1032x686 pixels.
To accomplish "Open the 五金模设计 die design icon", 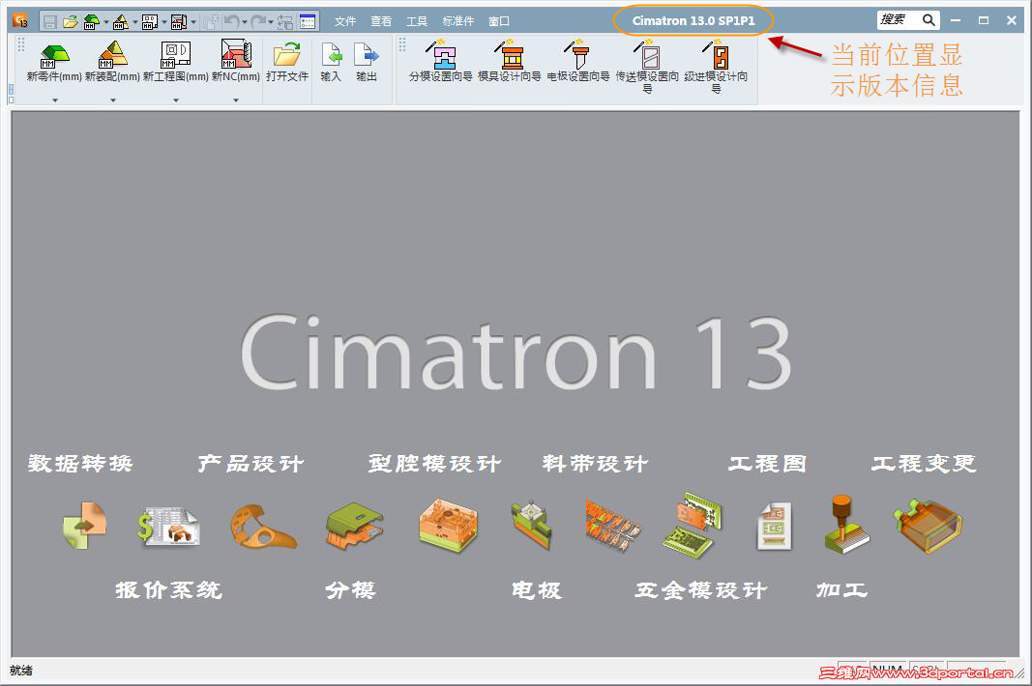I will [693, 526].
